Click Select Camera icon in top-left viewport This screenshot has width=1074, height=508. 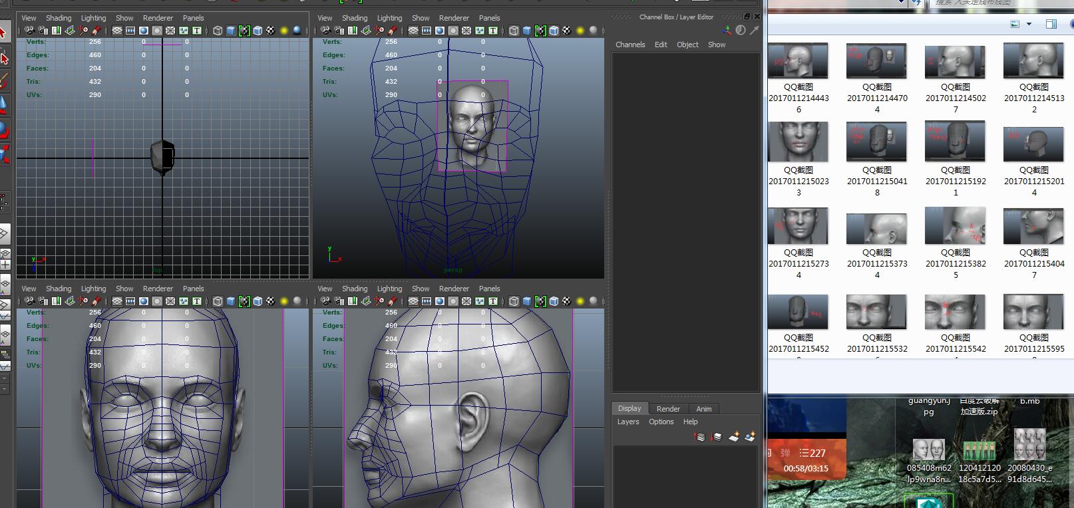coord(29,31)
